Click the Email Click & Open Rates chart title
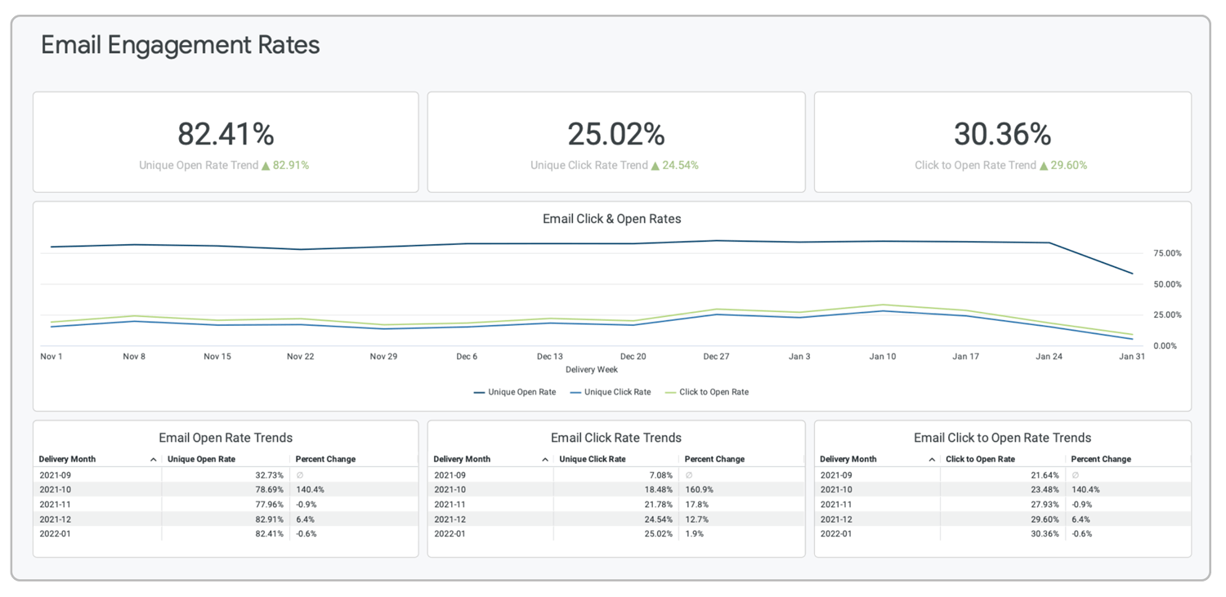The width and height of the screenshot is (1226, 597). pyautogui.click(x=611, y=219)
